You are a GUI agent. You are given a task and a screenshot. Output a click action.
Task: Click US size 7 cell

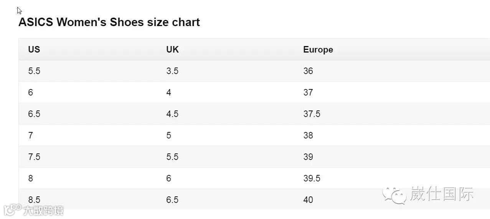tap(31, 135)
